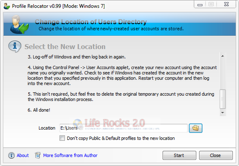Open More Software from Author link

coord(70,155)
